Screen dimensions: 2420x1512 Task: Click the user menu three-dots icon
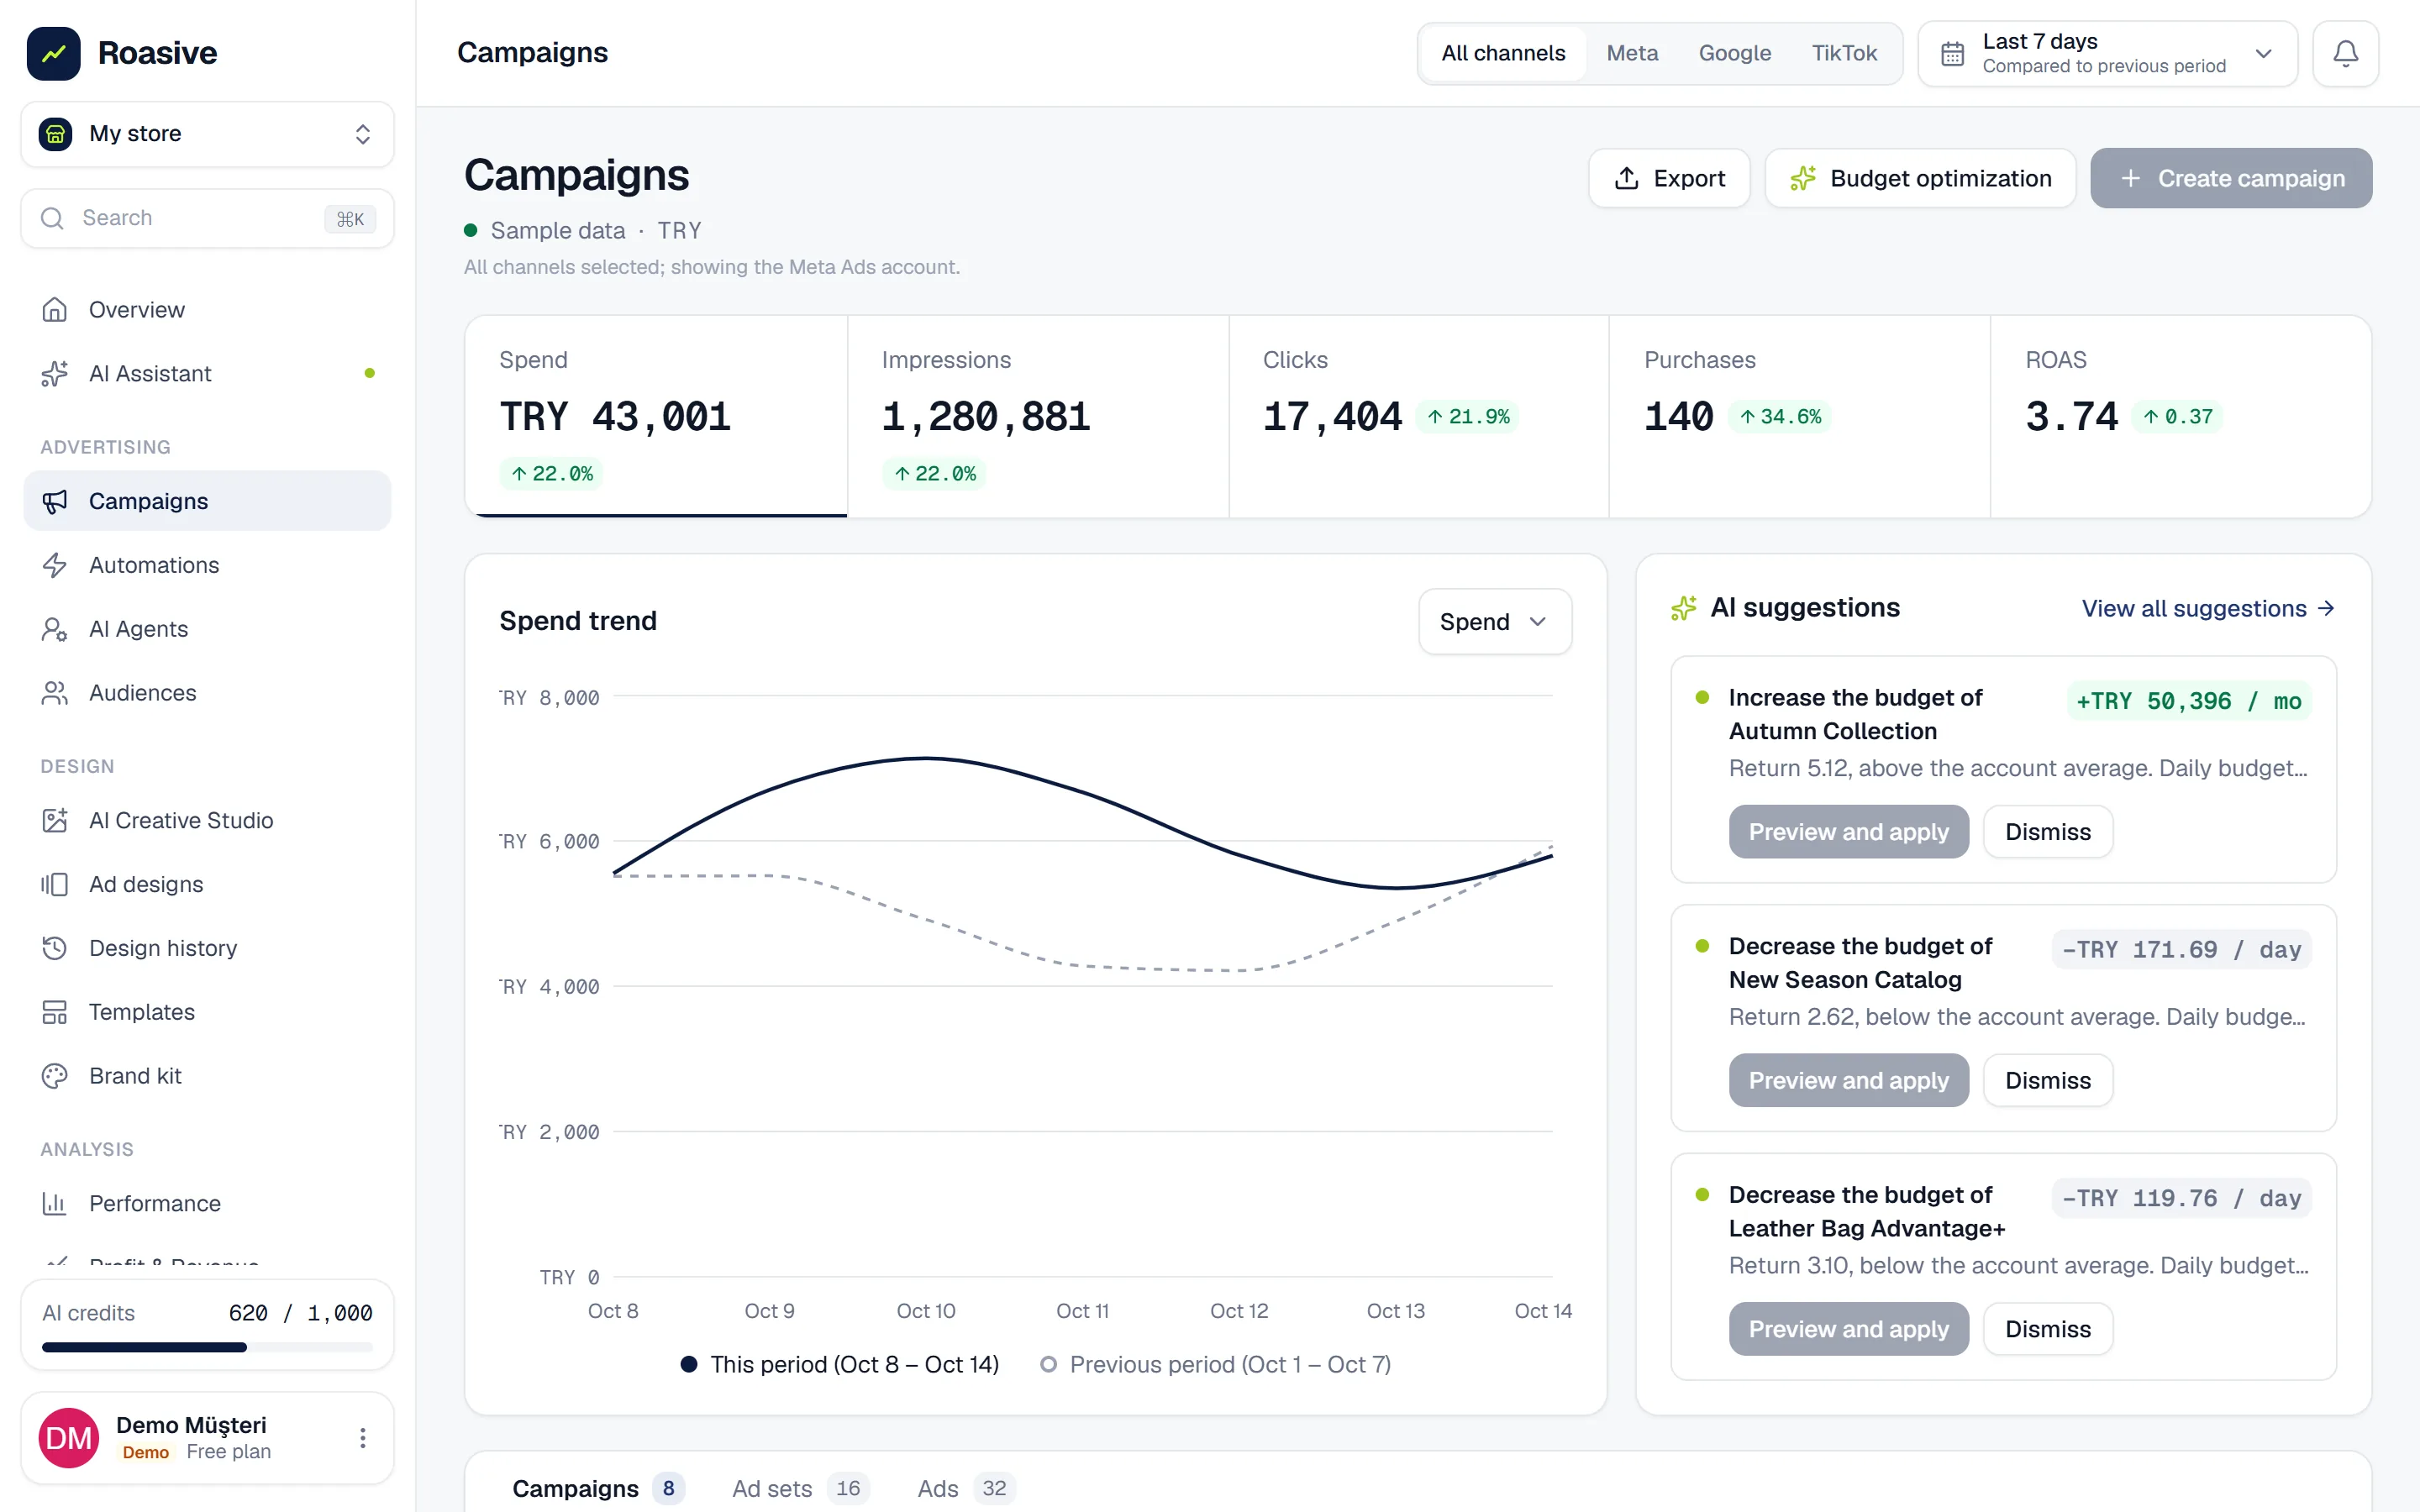[363, 1438]
